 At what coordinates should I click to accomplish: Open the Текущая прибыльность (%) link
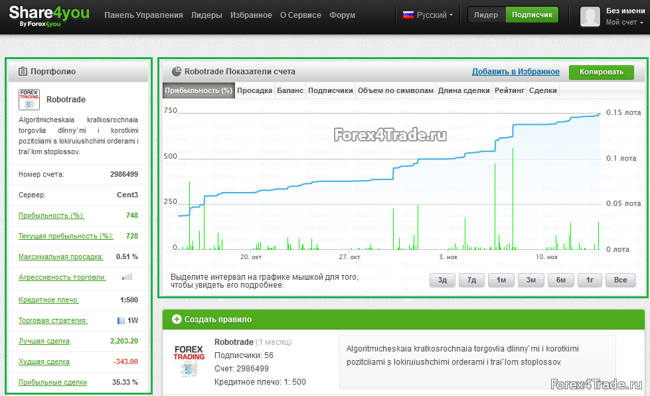(x=66, y=236)
